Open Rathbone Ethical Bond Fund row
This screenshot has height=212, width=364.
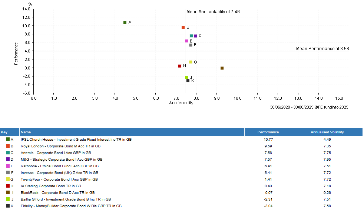click(x=60, y=166)
